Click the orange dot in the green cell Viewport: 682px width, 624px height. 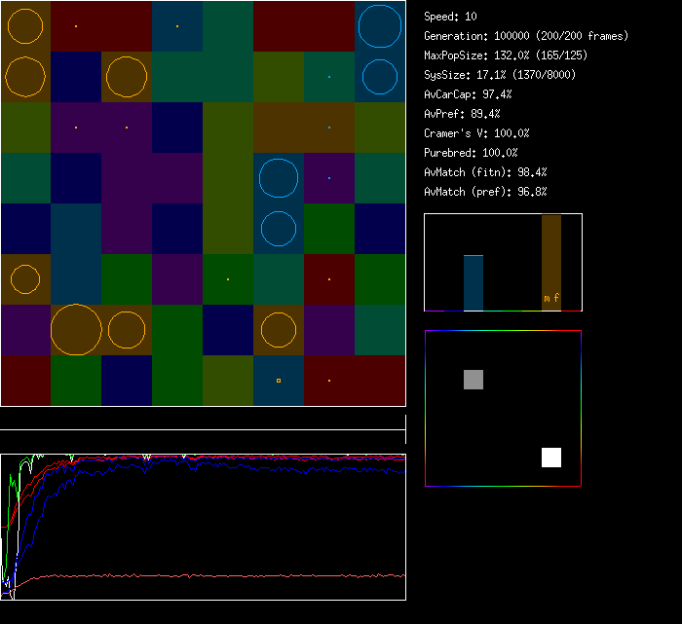click(x=228, y=279)
